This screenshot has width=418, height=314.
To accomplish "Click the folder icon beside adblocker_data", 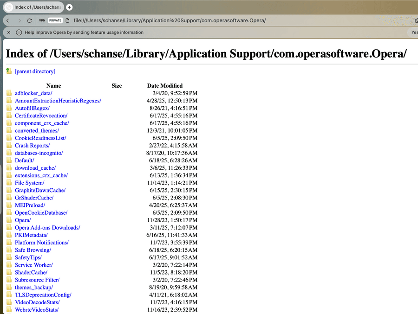I will (9, 93).
